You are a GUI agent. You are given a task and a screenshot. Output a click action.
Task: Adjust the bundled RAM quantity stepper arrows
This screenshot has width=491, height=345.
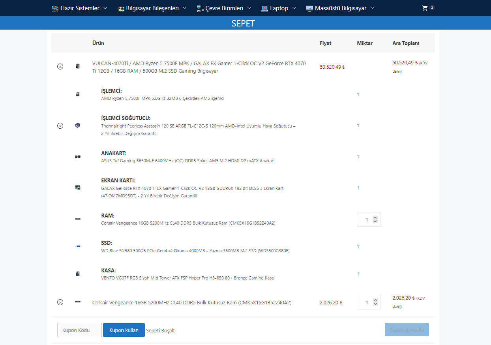point(375,219)
